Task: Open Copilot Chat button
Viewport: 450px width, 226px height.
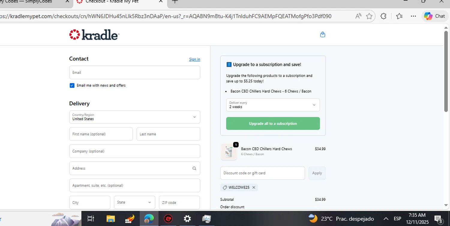Action: [x=435, y=16]
